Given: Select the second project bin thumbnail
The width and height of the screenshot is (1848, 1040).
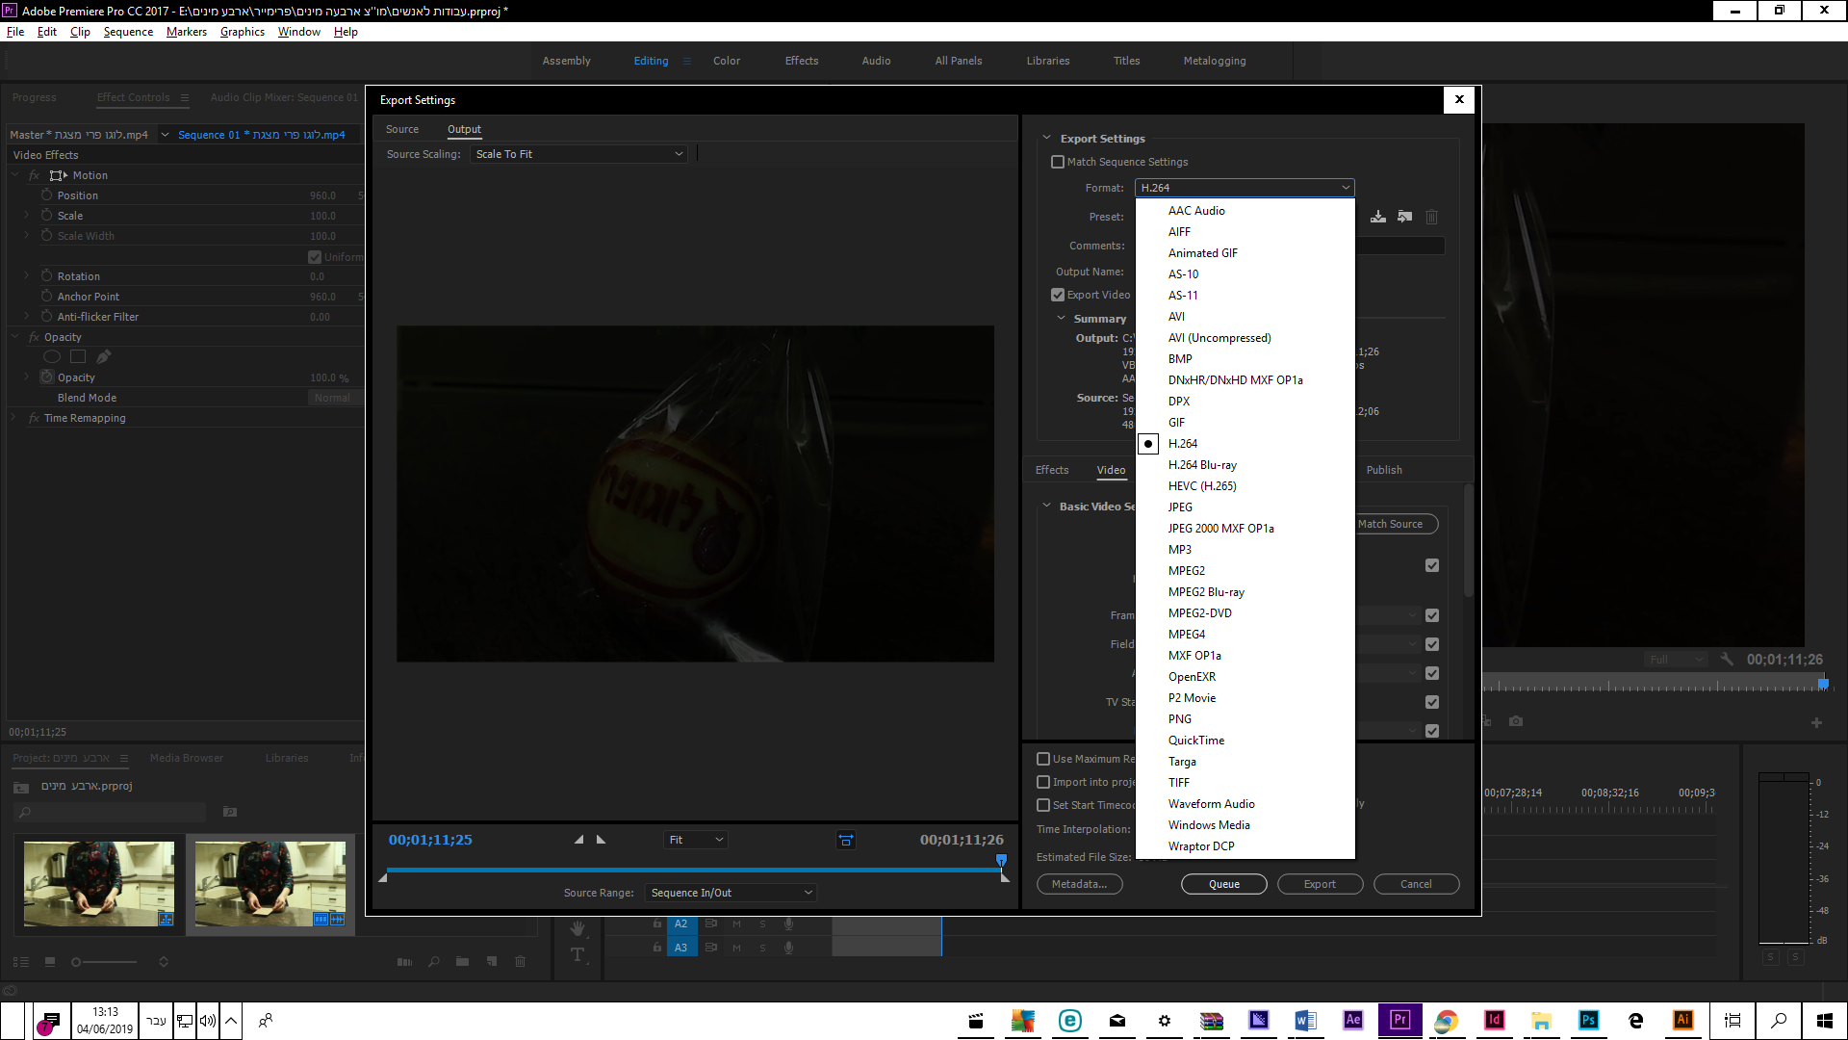Looking at the screenshot, I should (270, 883).
